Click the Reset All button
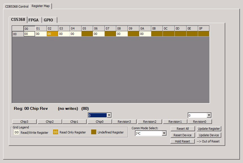This screenshot has width=243, height=163. coord(182,128)
